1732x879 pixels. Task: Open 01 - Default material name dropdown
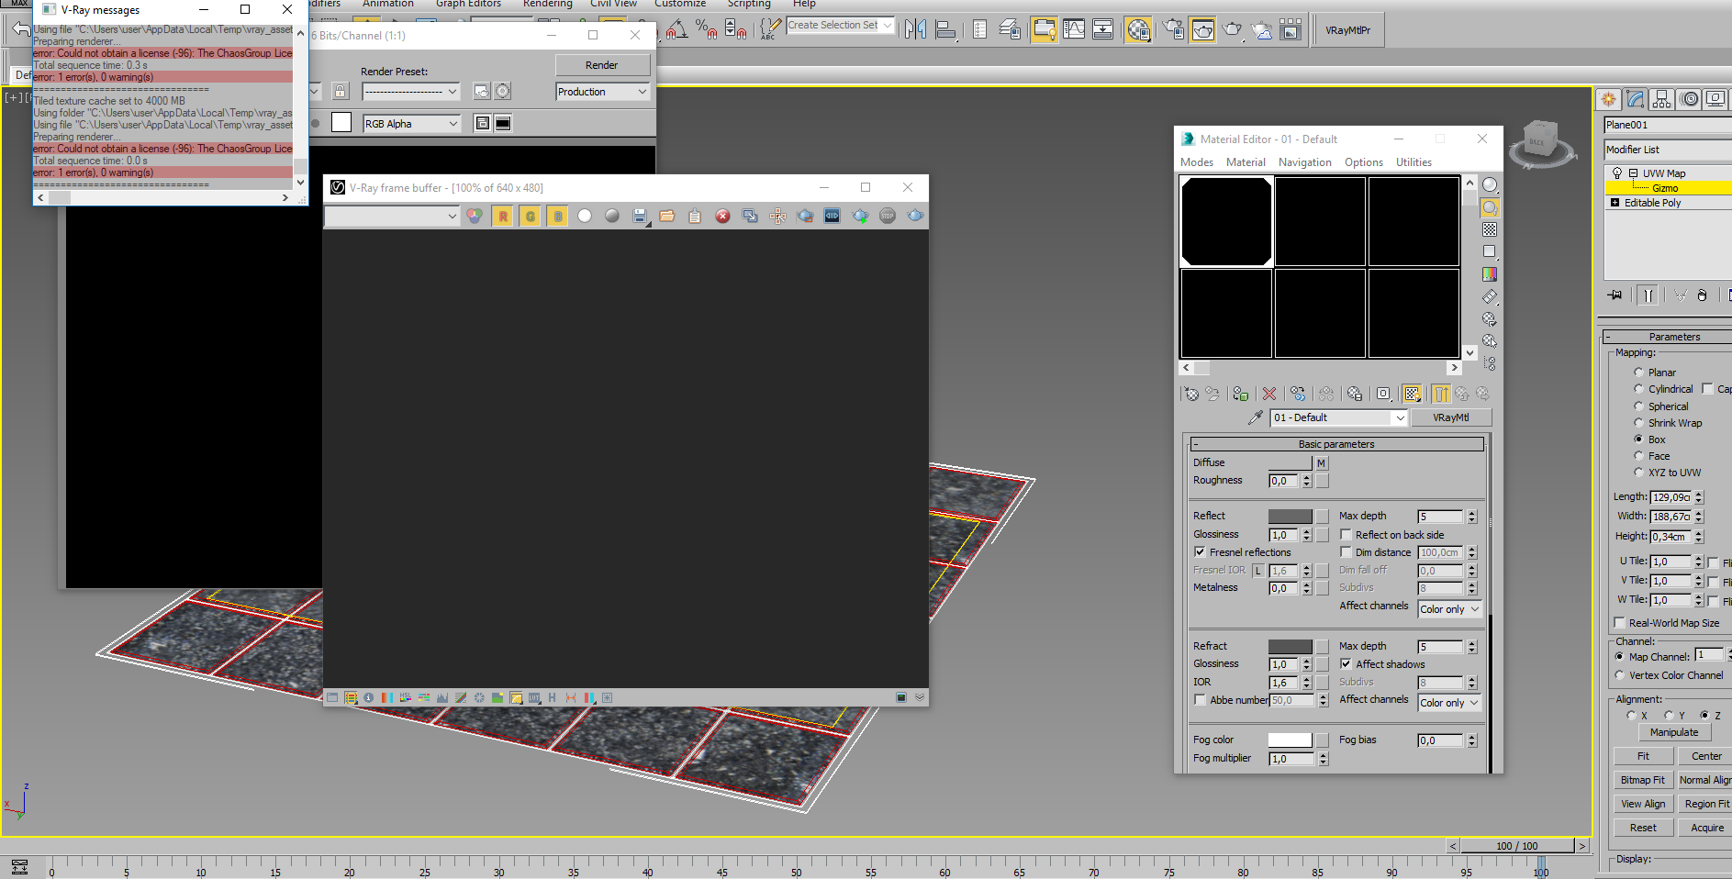(x=1339, y=417)
